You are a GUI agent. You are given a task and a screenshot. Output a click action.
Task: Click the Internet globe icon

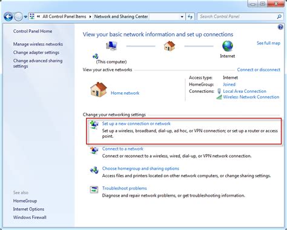(x=228, y=46)
